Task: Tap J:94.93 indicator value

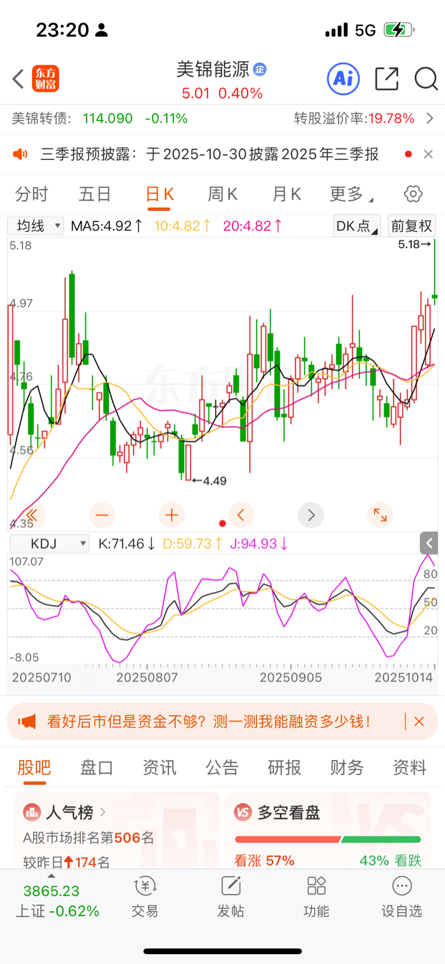Action: (258, 543)
